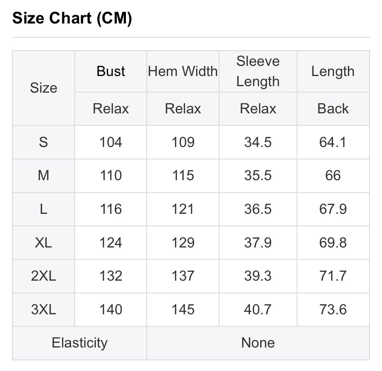Screen dimensions: 382x371
Task: Select the XL size row label
Action: 44,243
